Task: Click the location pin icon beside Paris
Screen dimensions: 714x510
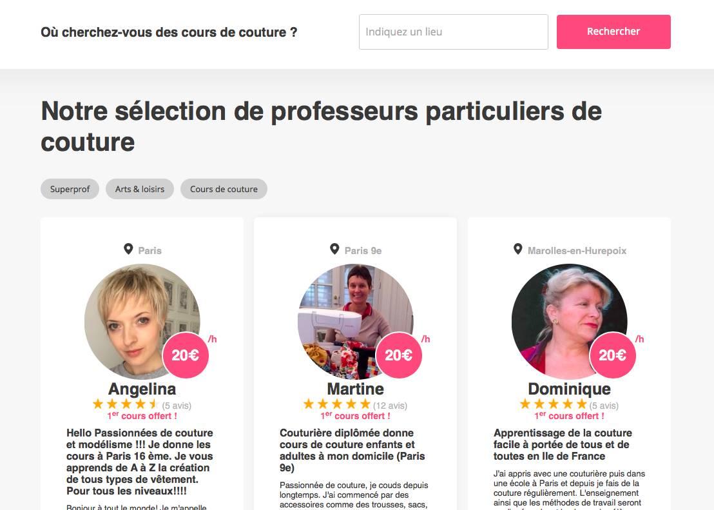Action: 128,249
